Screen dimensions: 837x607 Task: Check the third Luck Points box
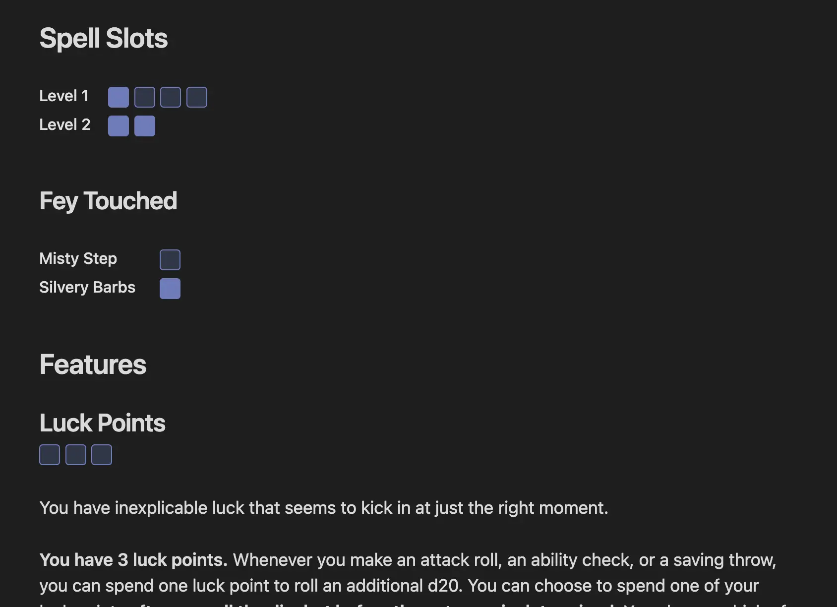coord(102,455)
